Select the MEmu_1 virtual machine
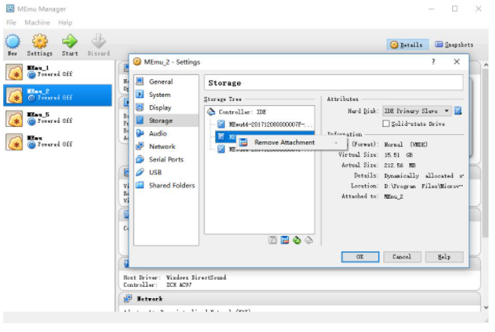The image size is (495, 332). [39, 71]
